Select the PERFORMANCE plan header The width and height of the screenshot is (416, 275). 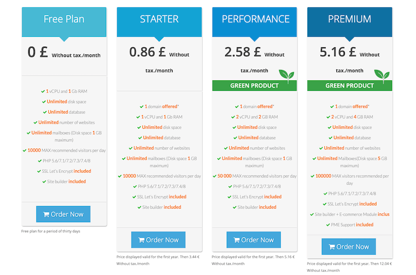pyautogui.click(x=254, y=22)
